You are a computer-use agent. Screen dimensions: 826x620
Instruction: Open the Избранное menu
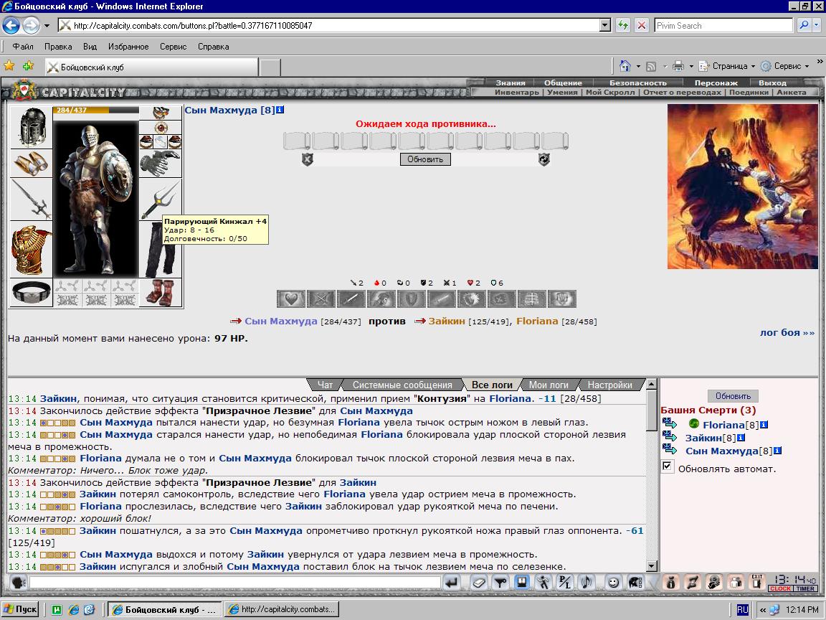click(x=128, y=47)
